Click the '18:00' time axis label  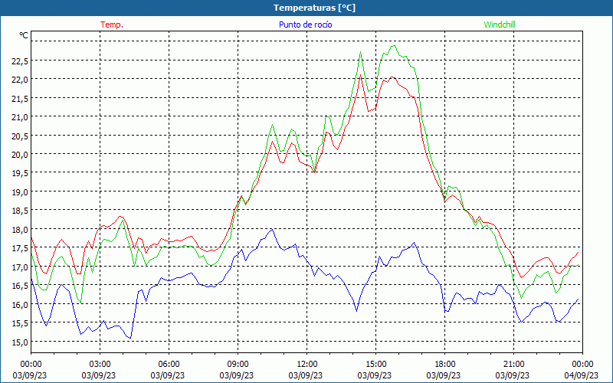point(444,365)
